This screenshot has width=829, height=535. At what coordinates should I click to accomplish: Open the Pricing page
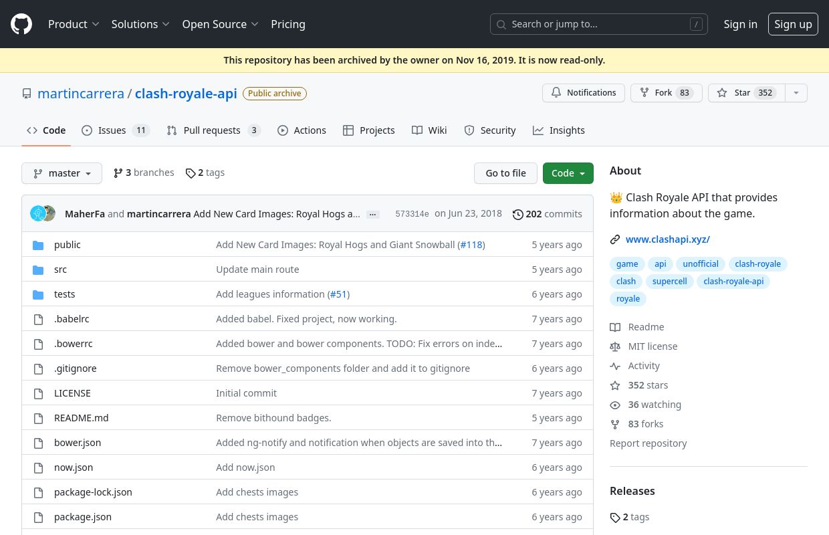288,24
